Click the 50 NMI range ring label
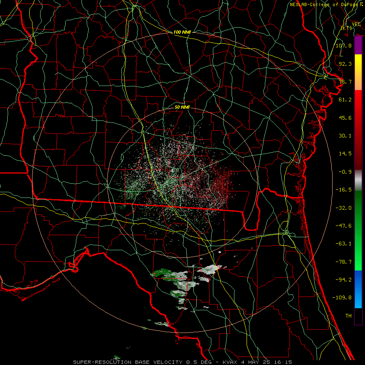Screen dimensions: 365x365 (182, 107)
